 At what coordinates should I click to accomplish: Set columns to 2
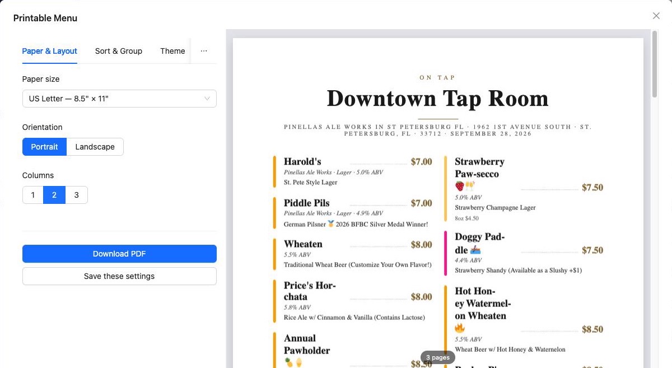tap(54, 195)
